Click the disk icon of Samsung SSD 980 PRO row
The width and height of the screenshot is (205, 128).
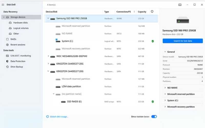click(x=53, y=19)
